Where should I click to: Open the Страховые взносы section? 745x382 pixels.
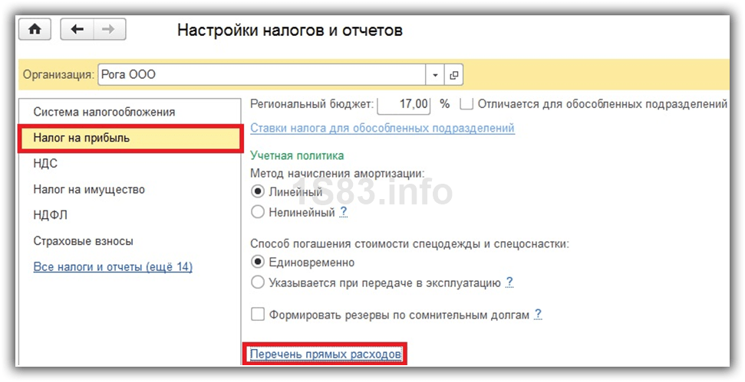click(x=83, y=241)
